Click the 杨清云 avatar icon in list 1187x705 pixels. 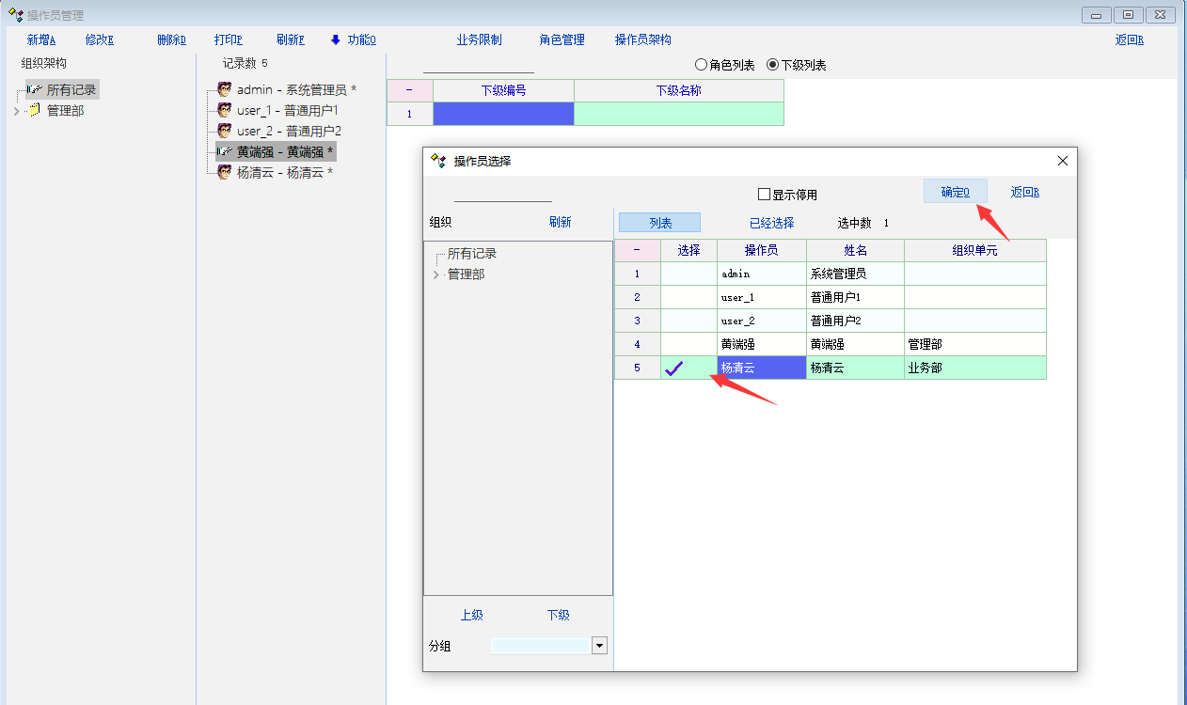224,172
